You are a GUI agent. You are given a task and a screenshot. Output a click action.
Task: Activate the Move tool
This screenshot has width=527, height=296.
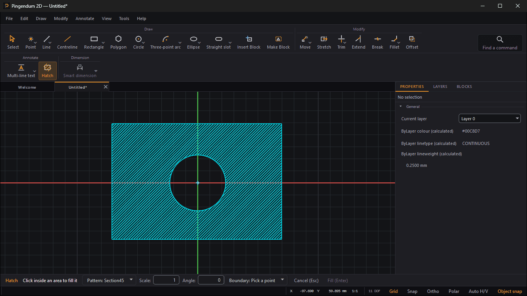[305, 42]
